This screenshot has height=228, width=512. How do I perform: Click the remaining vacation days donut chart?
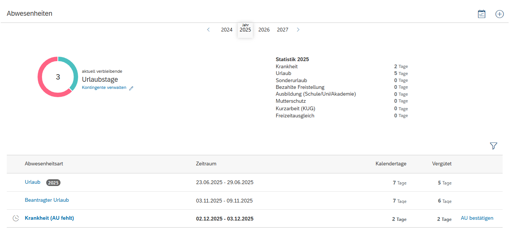[x=57, y=77]
